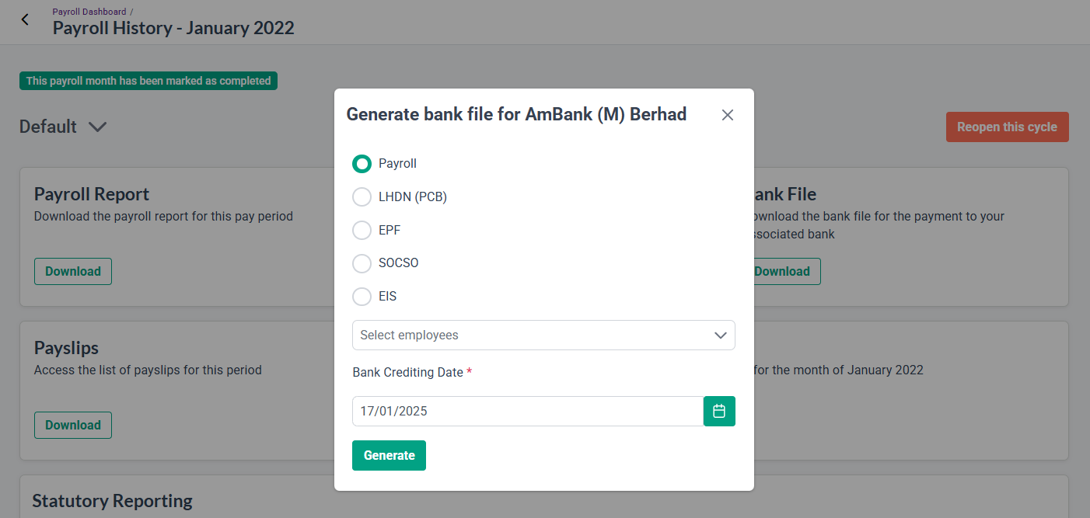Expand the Default cycle dropdown chevron
Image resolution: width=1090 pixels, height=518 pixels.
pyautogui.click(x=97, y=127)
